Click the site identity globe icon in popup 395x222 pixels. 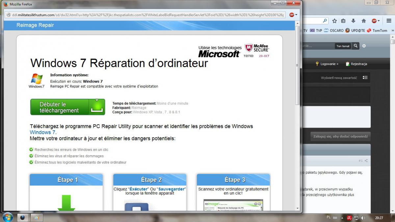8,15
